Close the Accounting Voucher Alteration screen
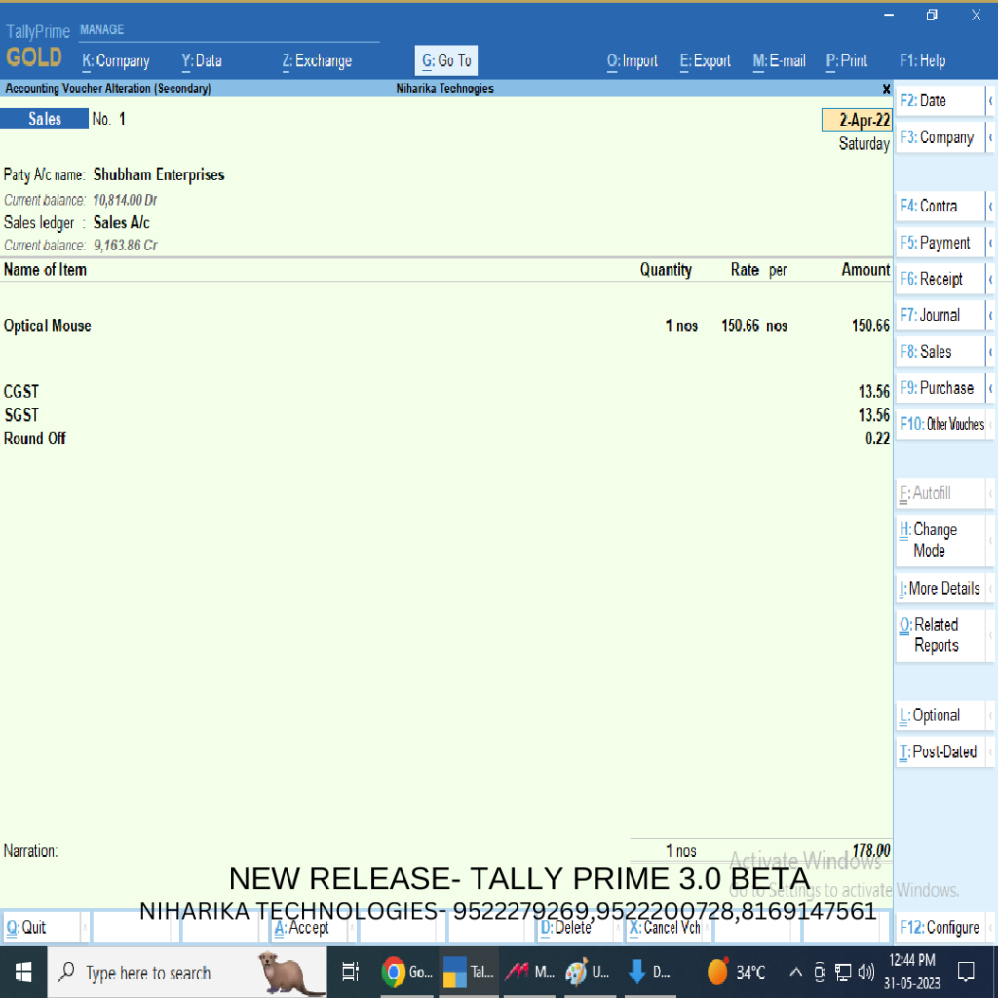Viewport: 998px width, 998px height. tap(886, 89)
